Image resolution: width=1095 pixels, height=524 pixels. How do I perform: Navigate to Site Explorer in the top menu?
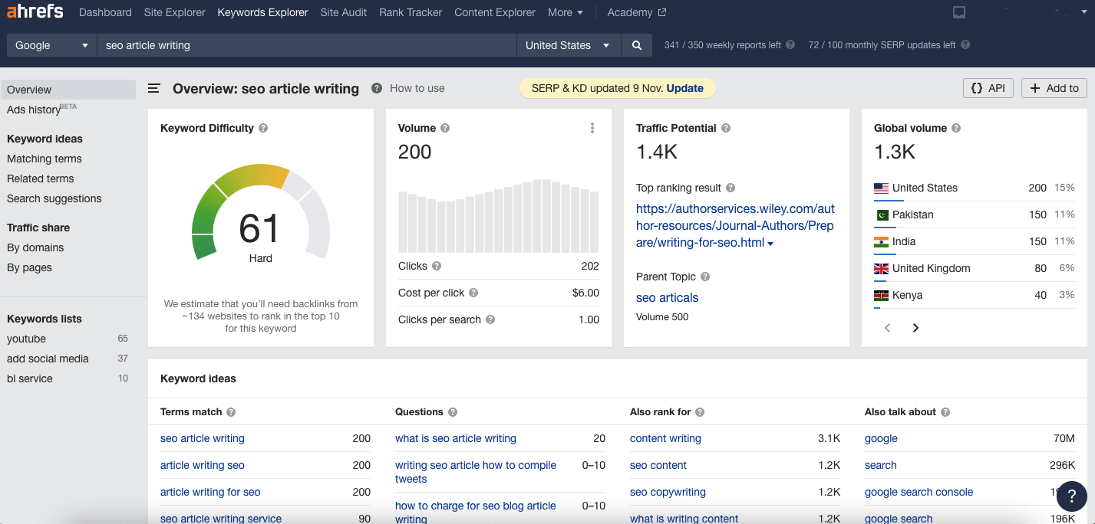click(x=174, y=12)
